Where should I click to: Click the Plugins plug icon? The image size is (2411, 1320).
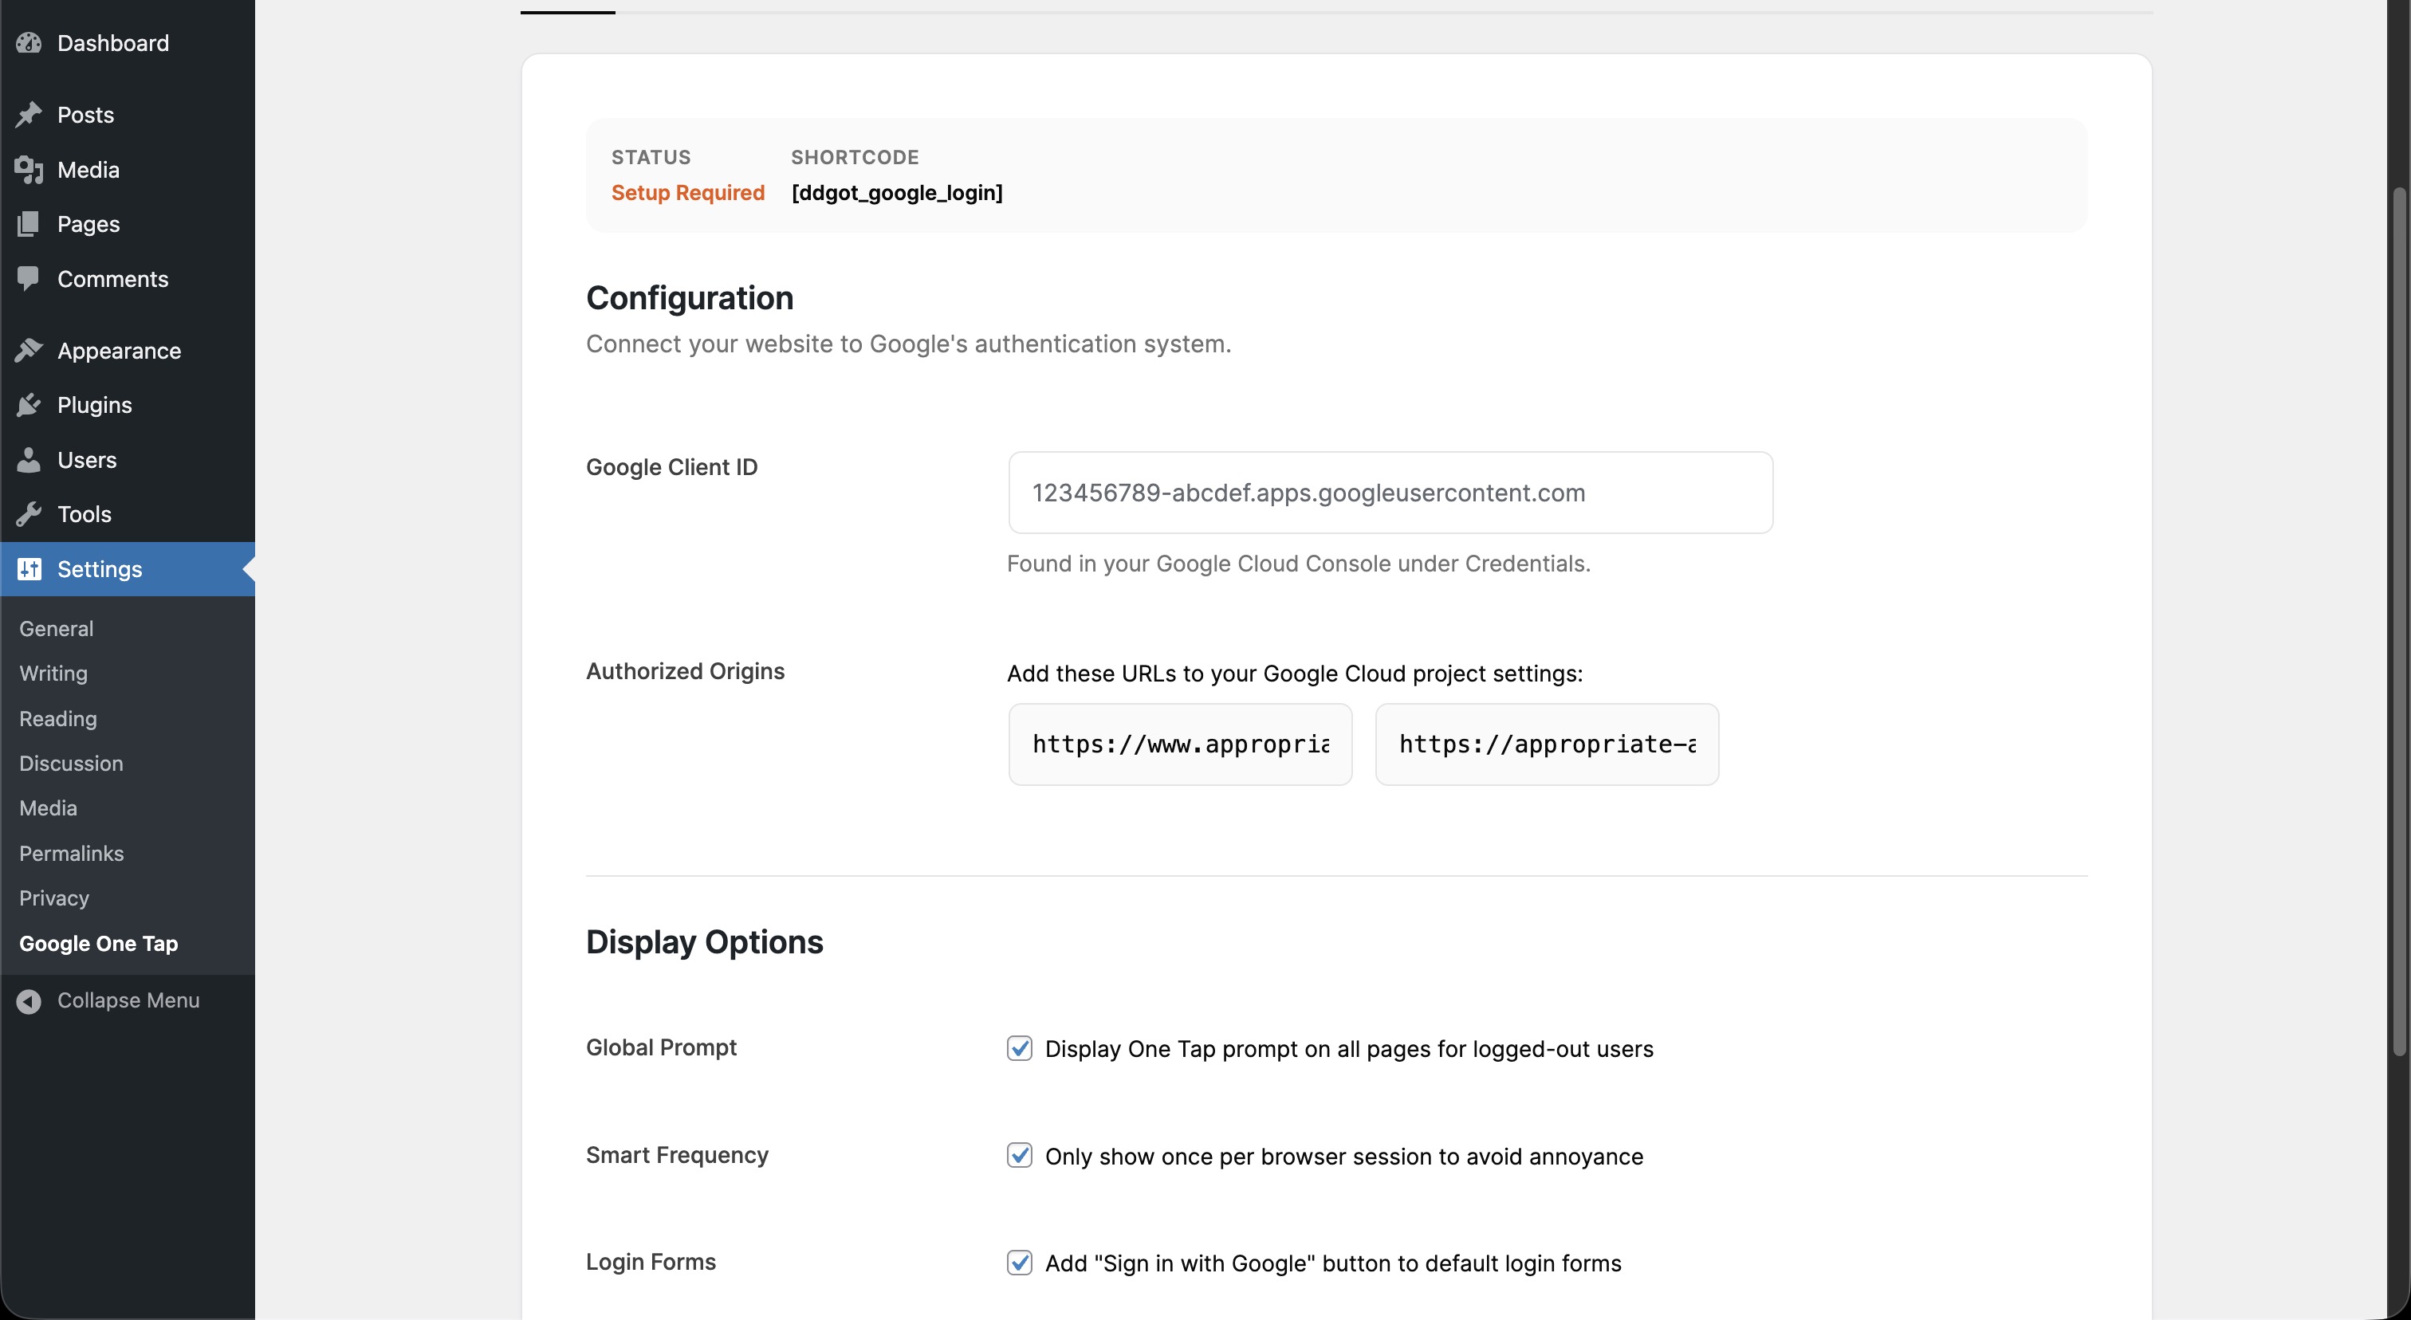coord(29,404)
